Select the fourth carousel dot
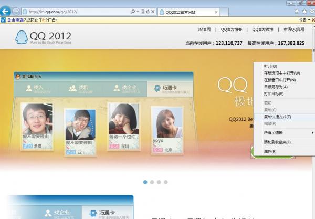 [x=166, y=182]
